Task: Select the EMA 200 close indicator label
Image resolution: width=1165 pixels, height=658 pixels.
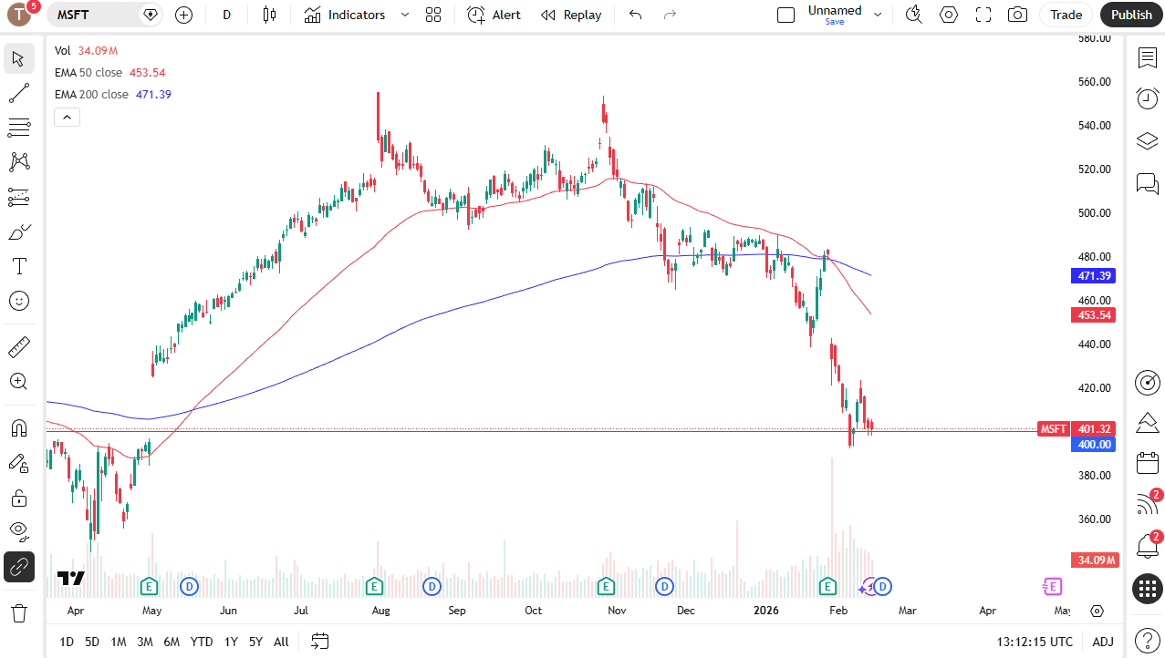Action: click(91, 94)
